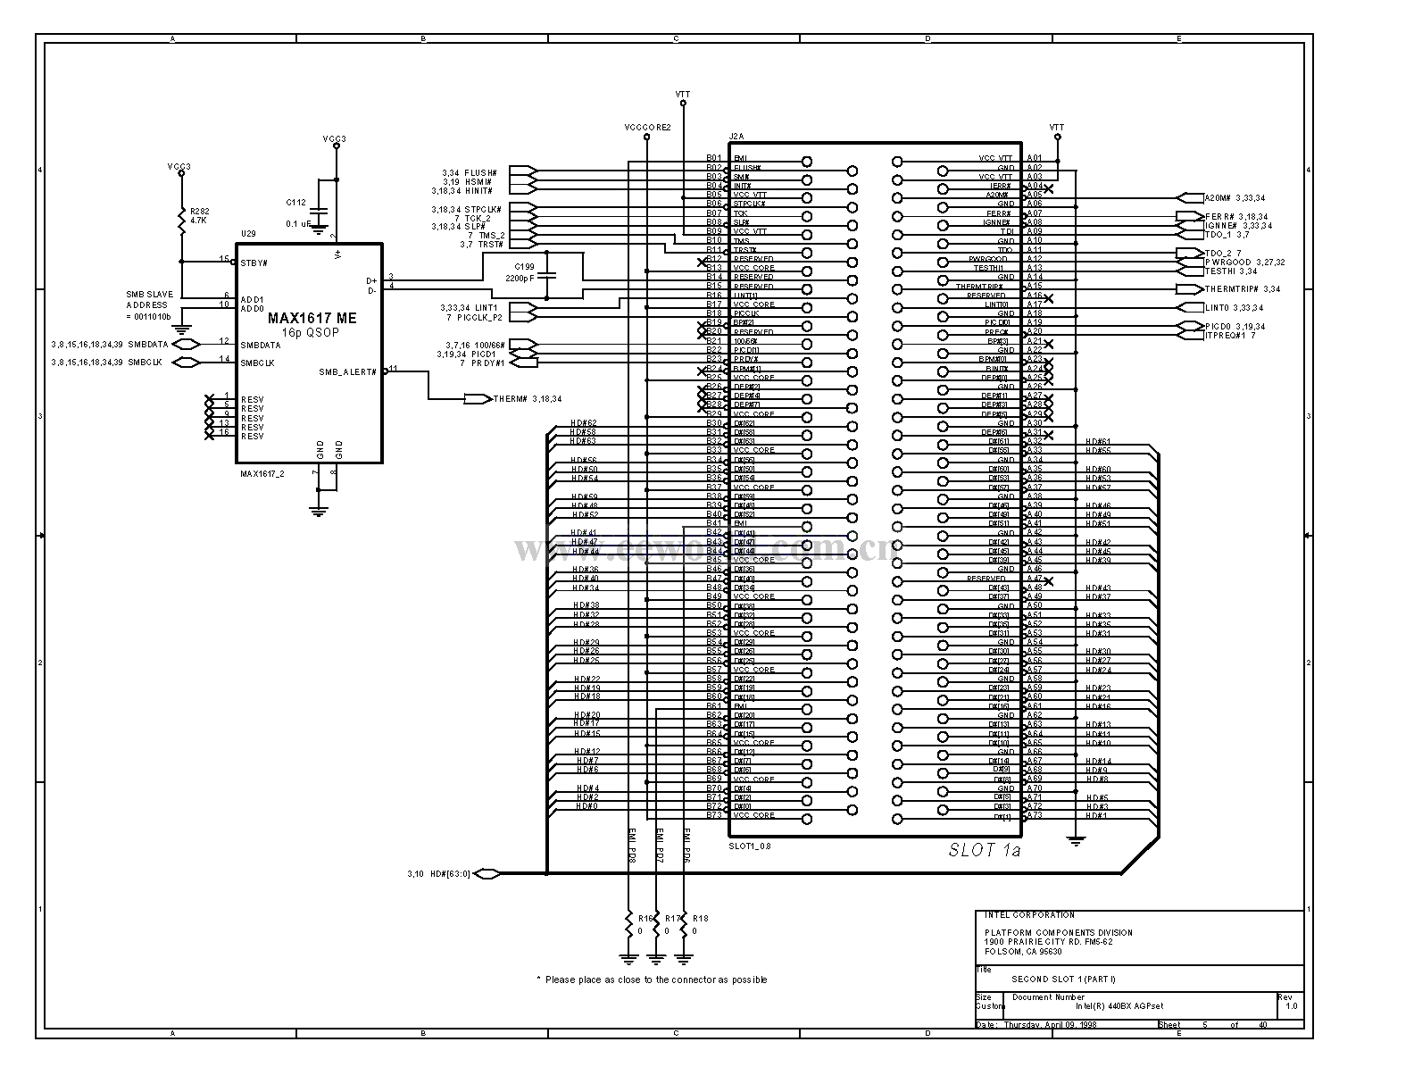Click the PRDY#1 signal label

click(x=483, y=363)
